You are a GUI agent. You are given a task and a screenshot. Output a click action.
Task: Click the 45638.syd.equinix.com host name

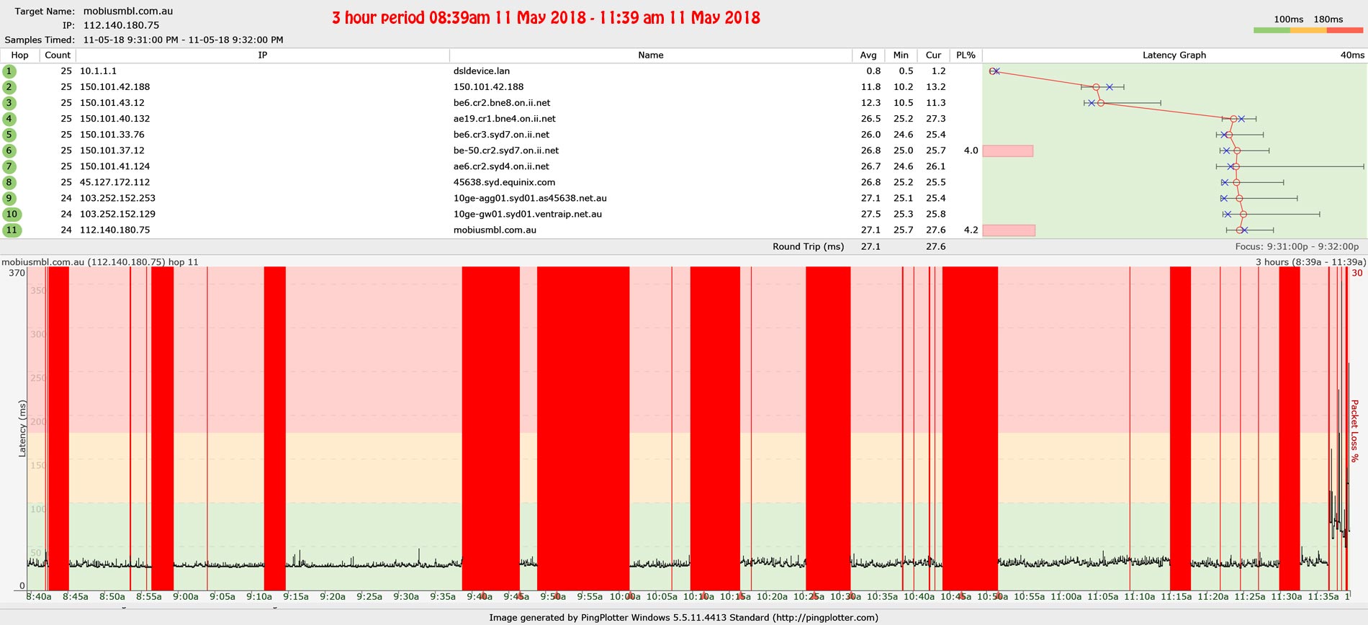pos(504,182)
